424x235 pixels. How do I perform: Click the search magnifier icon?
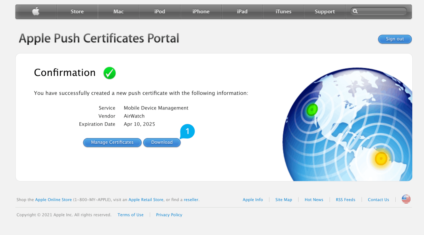tap(355, 11)
